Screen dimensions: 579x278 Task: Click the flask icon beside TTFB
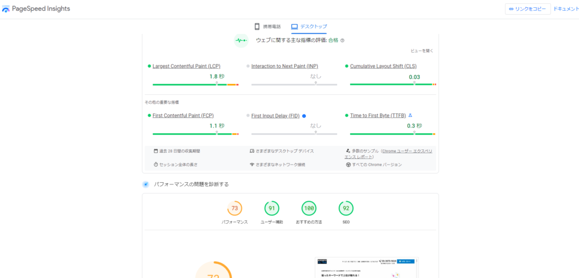[410, 116]
